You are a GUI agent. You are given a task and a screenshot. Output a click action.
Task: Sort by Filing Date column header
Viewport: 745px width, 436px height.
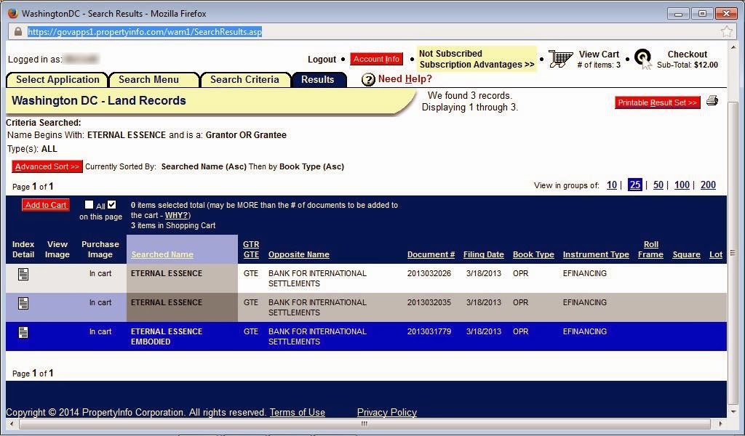(x=484, y=255)
